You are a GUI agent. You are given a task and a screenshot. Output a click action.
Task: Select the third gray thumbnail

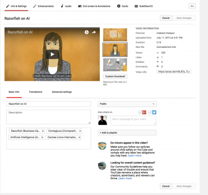point(115,65)
